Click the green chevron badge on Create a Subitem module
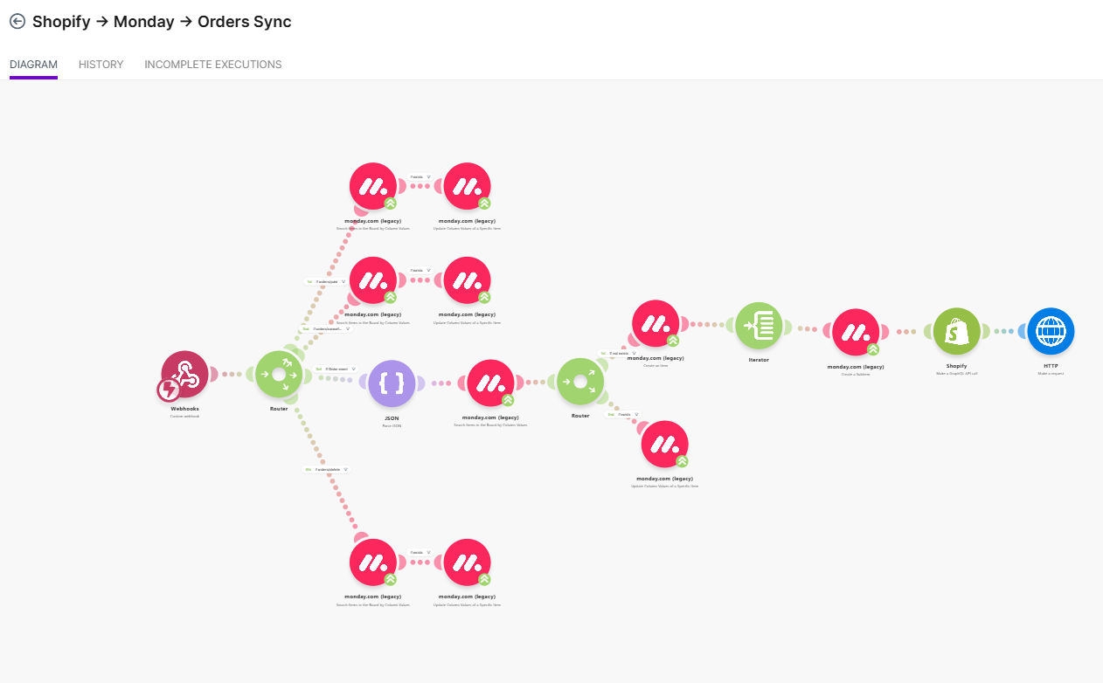Viewport: 1103px width, 683px height. coord(872,349)
